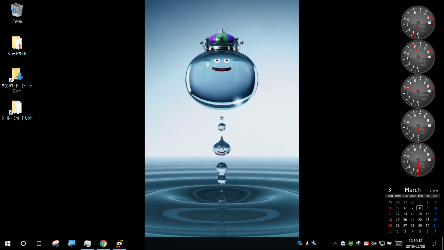Click the Net gauge widget
444x250 pixels.
pyautogui.click(x=418, y=160)
